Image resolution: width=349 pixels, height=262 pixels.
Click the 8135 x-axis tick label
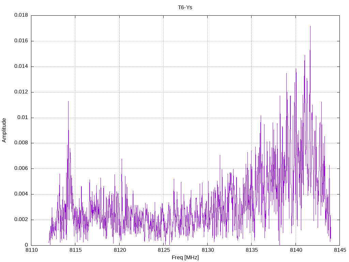point(252,250)
